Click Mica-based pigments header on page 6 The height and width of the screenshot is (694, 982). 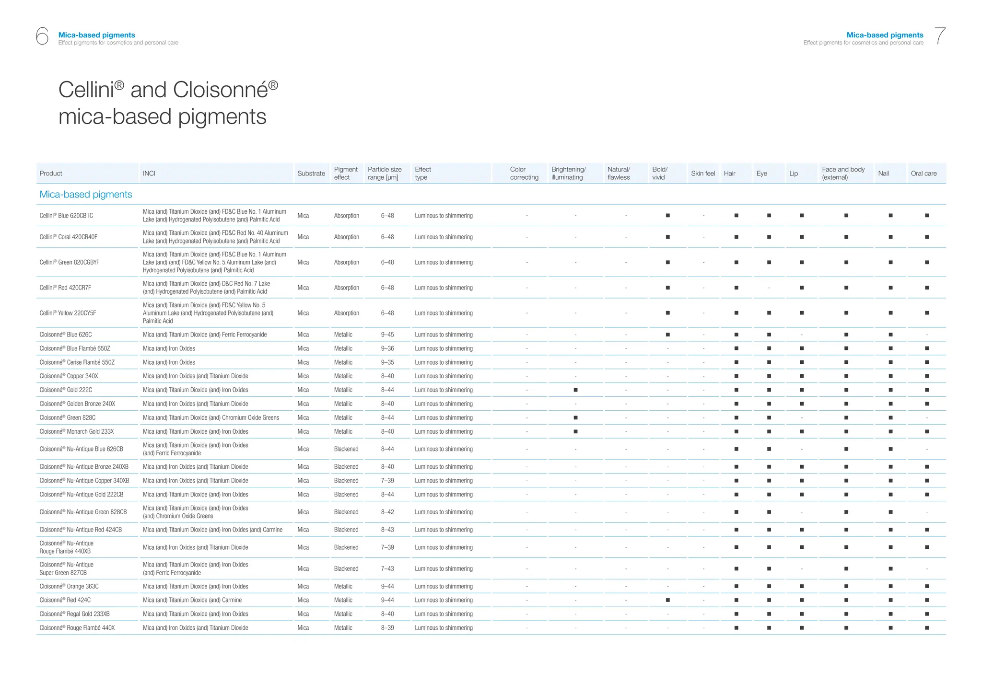click(x=97, y=35)
